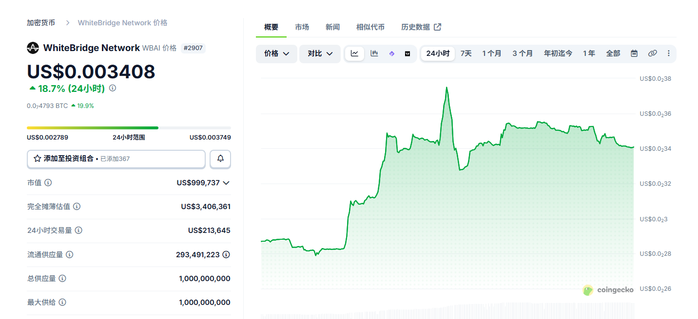Click the US$0.003749 range high value
698x319 pixels.
(210, 138)
